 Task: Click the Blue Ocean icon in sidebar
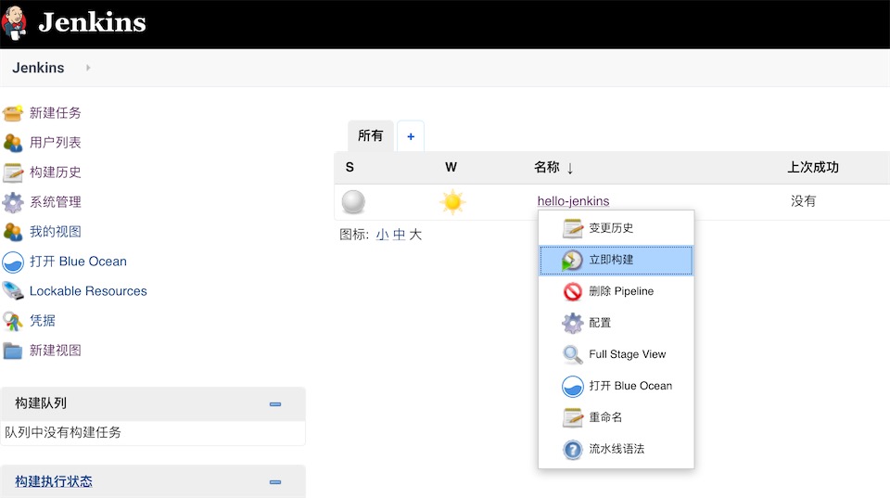[13, 262]
